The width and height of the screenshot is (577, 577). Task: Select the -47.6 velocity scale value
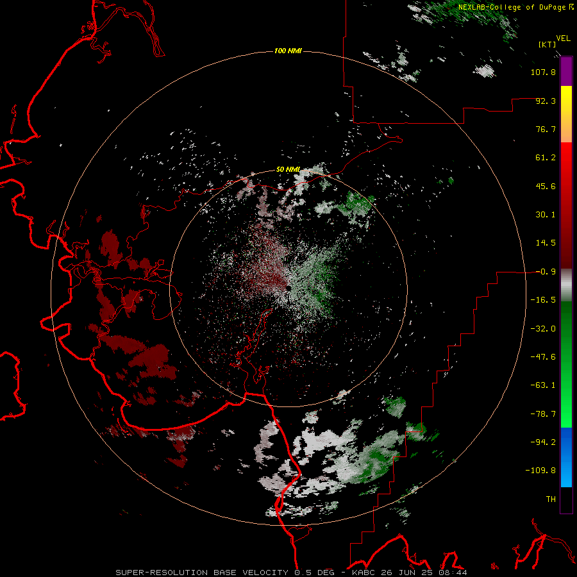click(543, 357)
